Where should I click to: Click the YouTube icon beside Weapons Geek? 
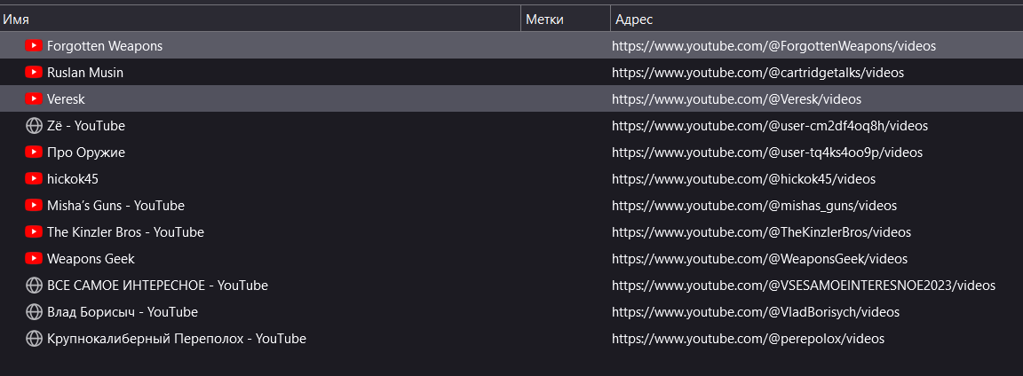point(34,259)
